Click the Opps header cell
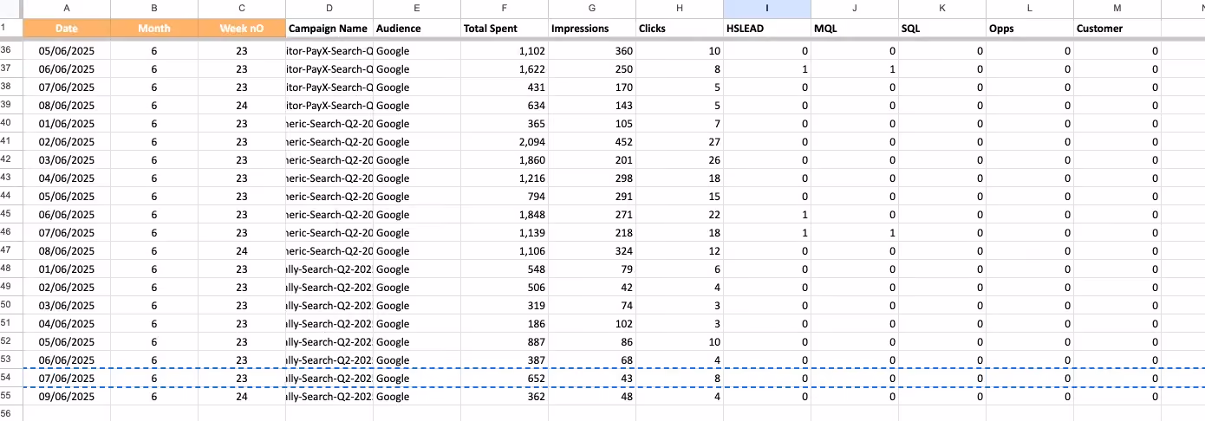Viewport: 1205px width, 421px height. point(1030,29)
